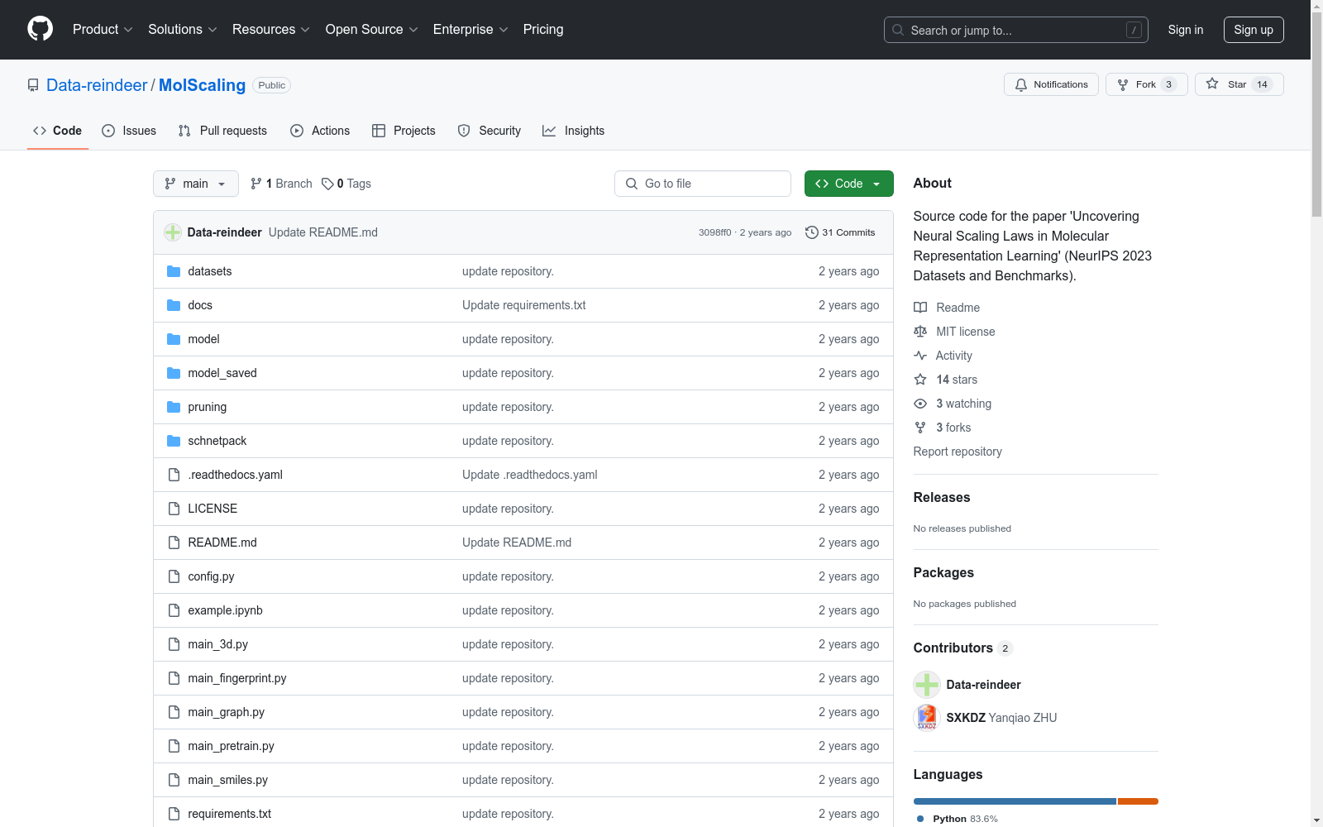This screenshot has height=827, width=1323.
Task: Expand the Product menu
Action: (x=103, y=30)
